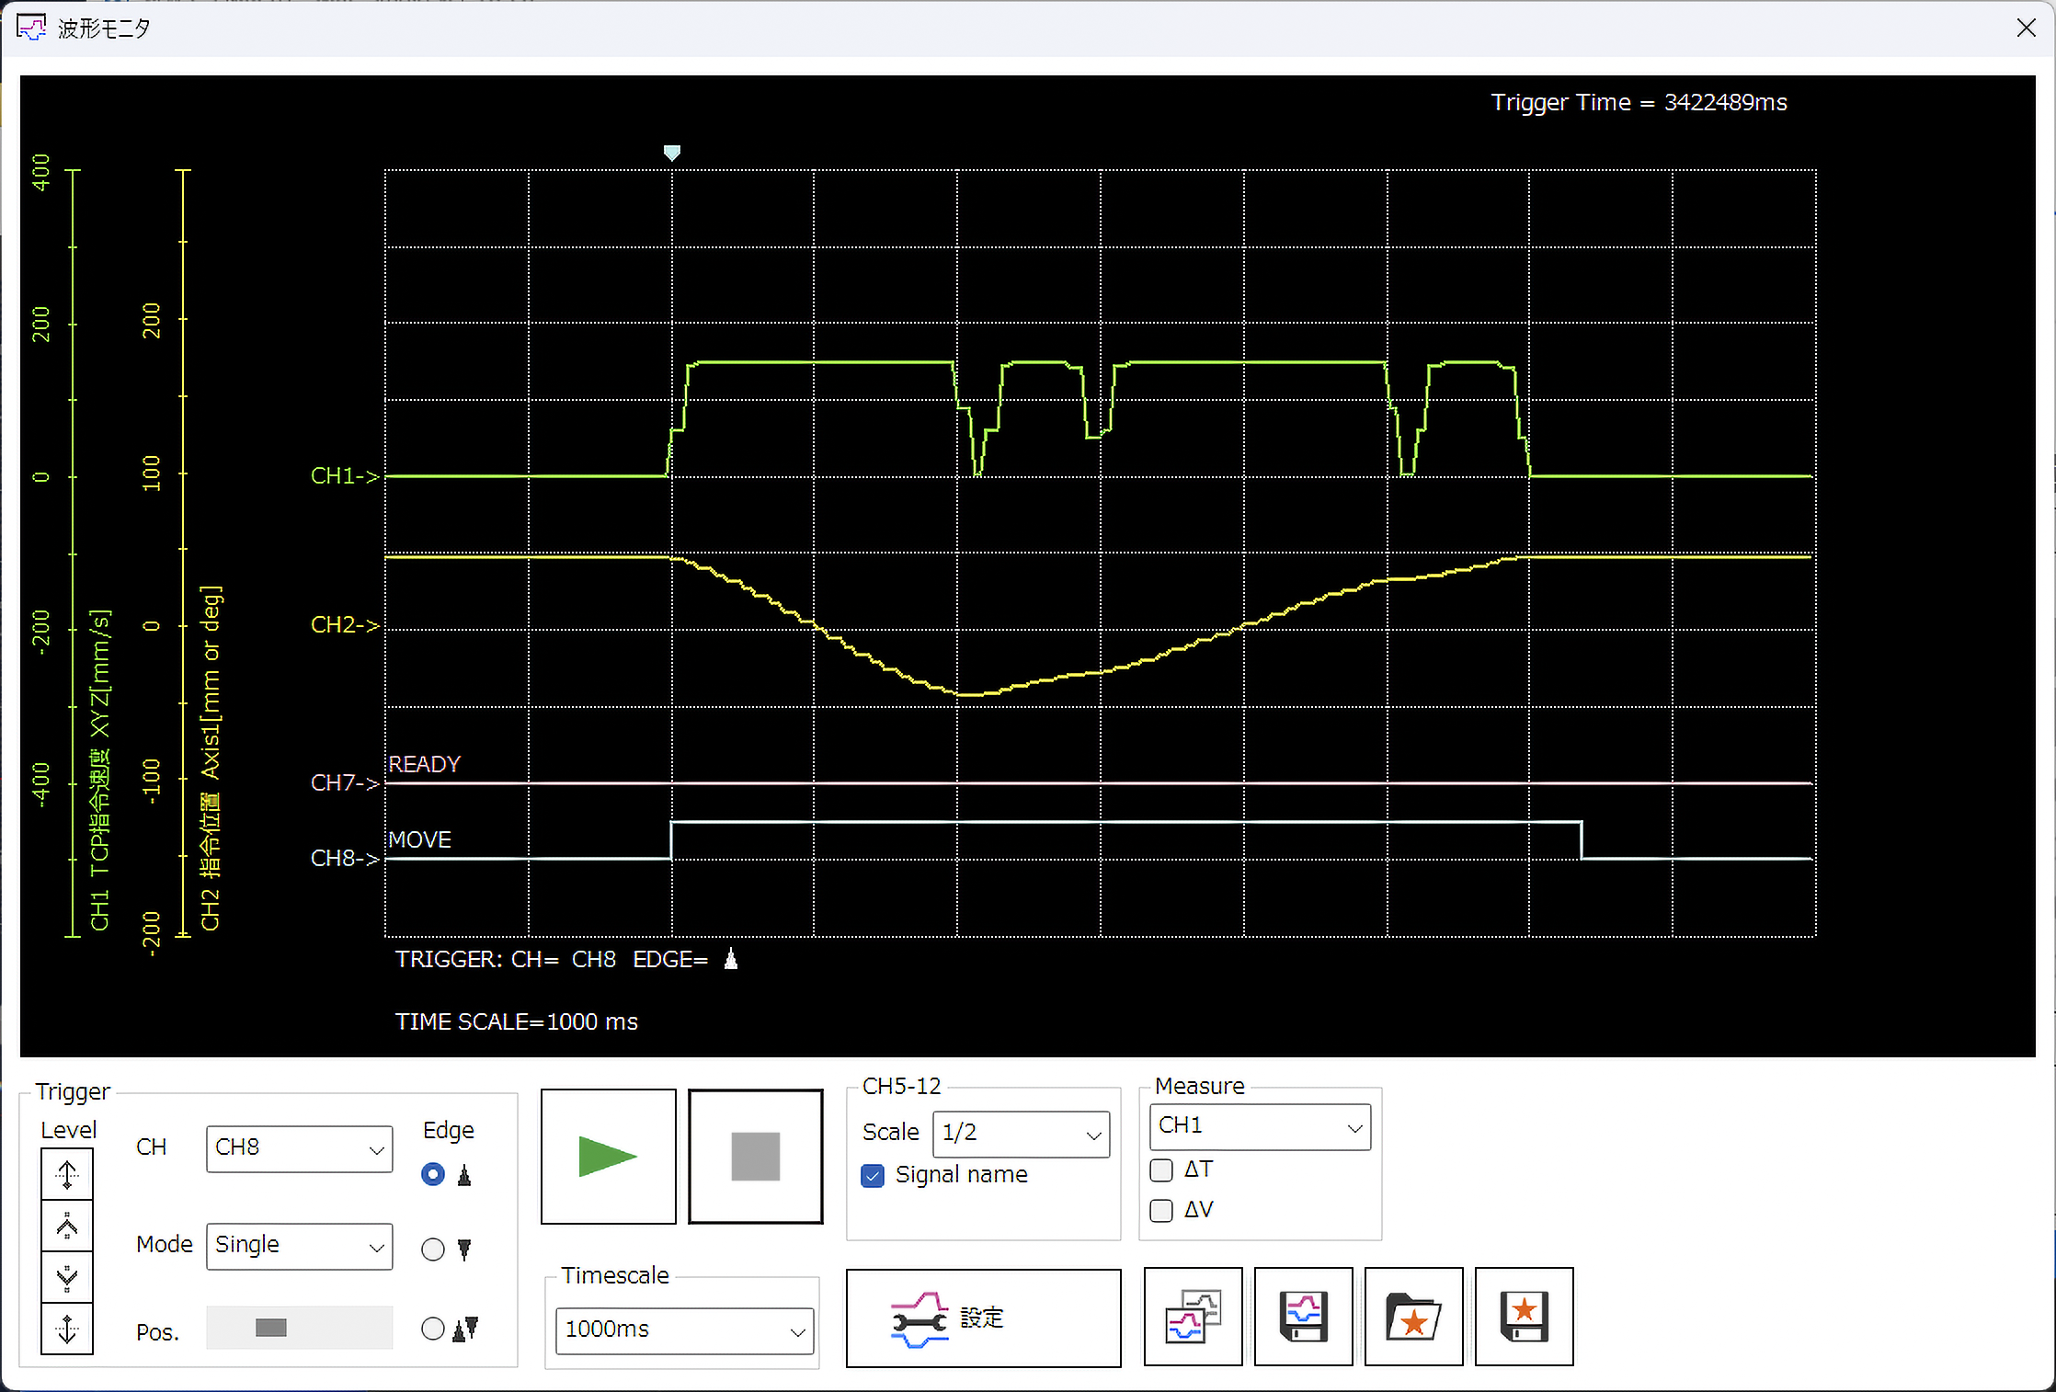Enable the ΔT measure checkbox
This screenshot has width=2056, height=1392.
[x=1161, y=1170]
